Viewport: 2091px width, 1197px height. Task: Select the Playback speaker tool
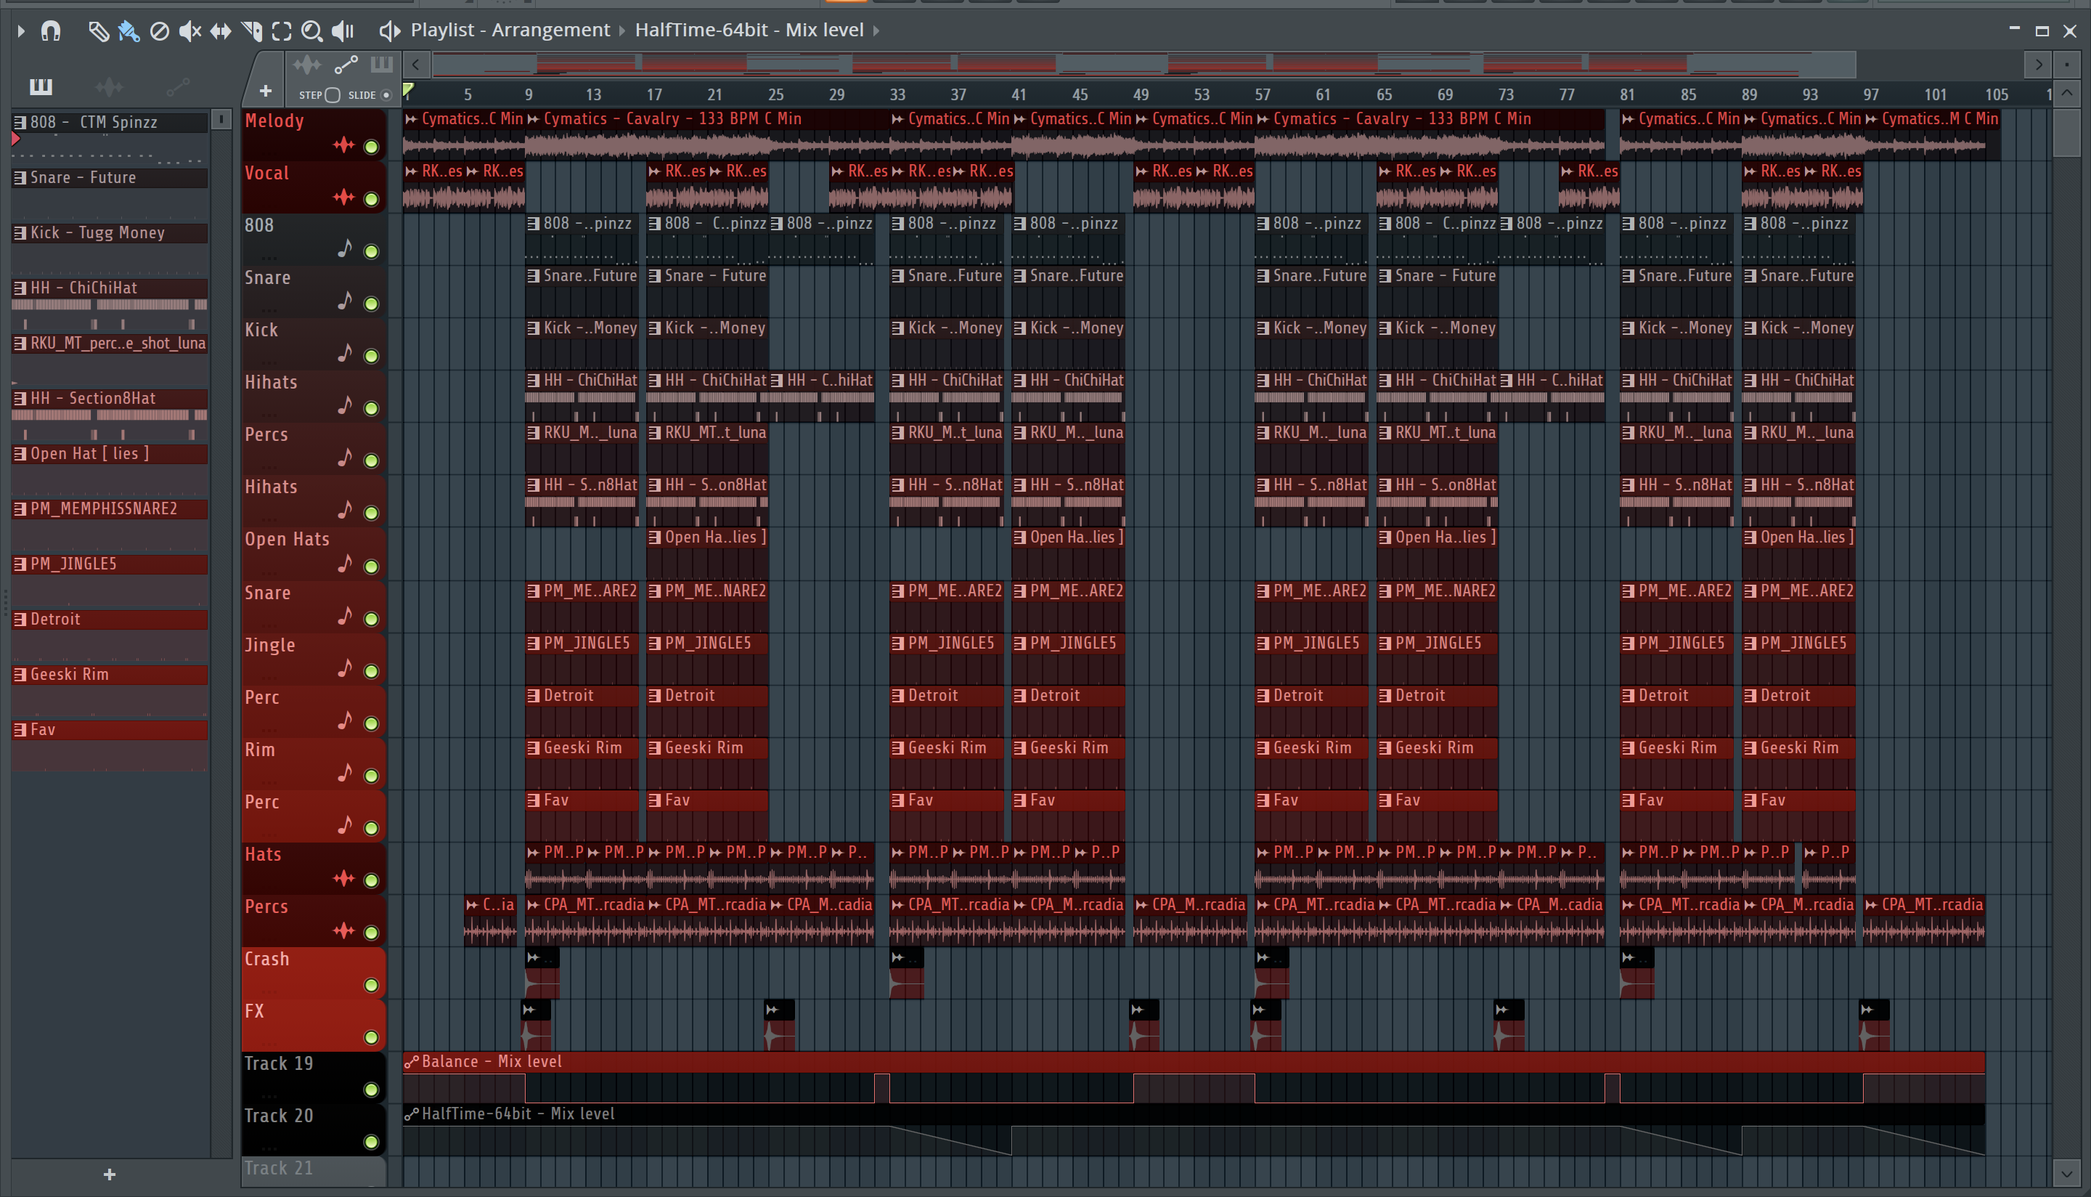coord(342,31)
